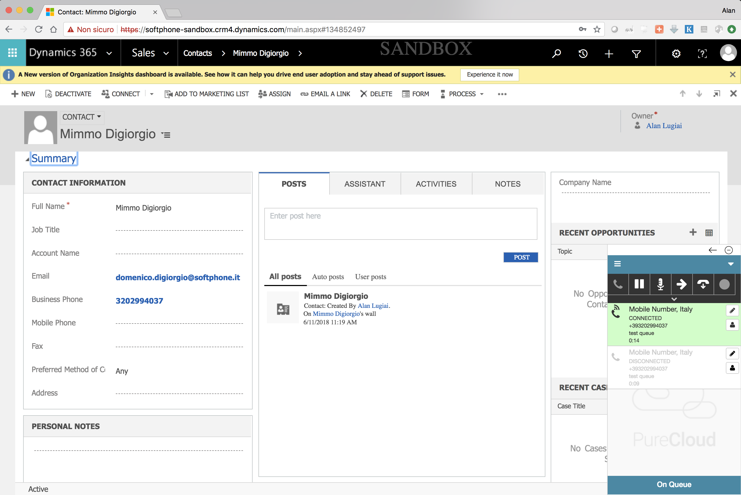Open the Dynamics 365 app launcher grid
This screenshot has height=495, width=741.
click(x=13, y=53)
